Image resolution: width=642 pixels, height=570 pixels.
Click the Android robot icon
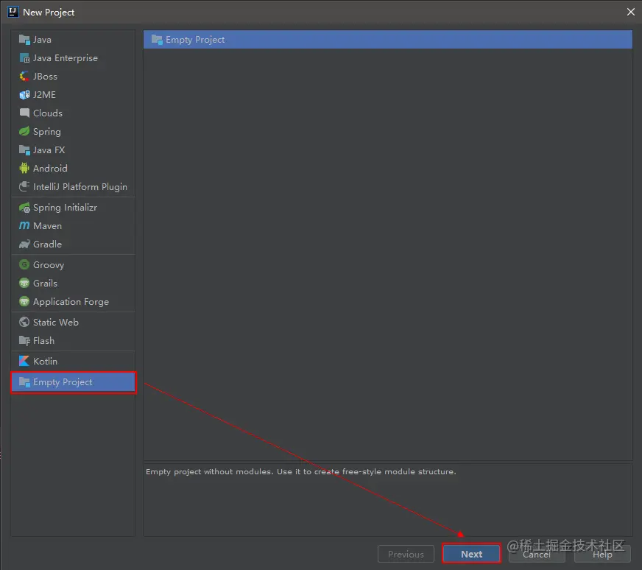point(24,169)
